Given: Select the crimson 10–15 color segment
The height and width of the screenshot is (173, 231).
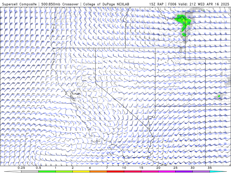Looking at the screenshot, I should tap(133, 172).
